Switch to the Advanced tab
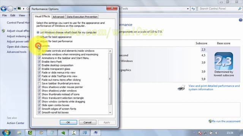Screen dimensions: 243x136 [x=58, y=17]
